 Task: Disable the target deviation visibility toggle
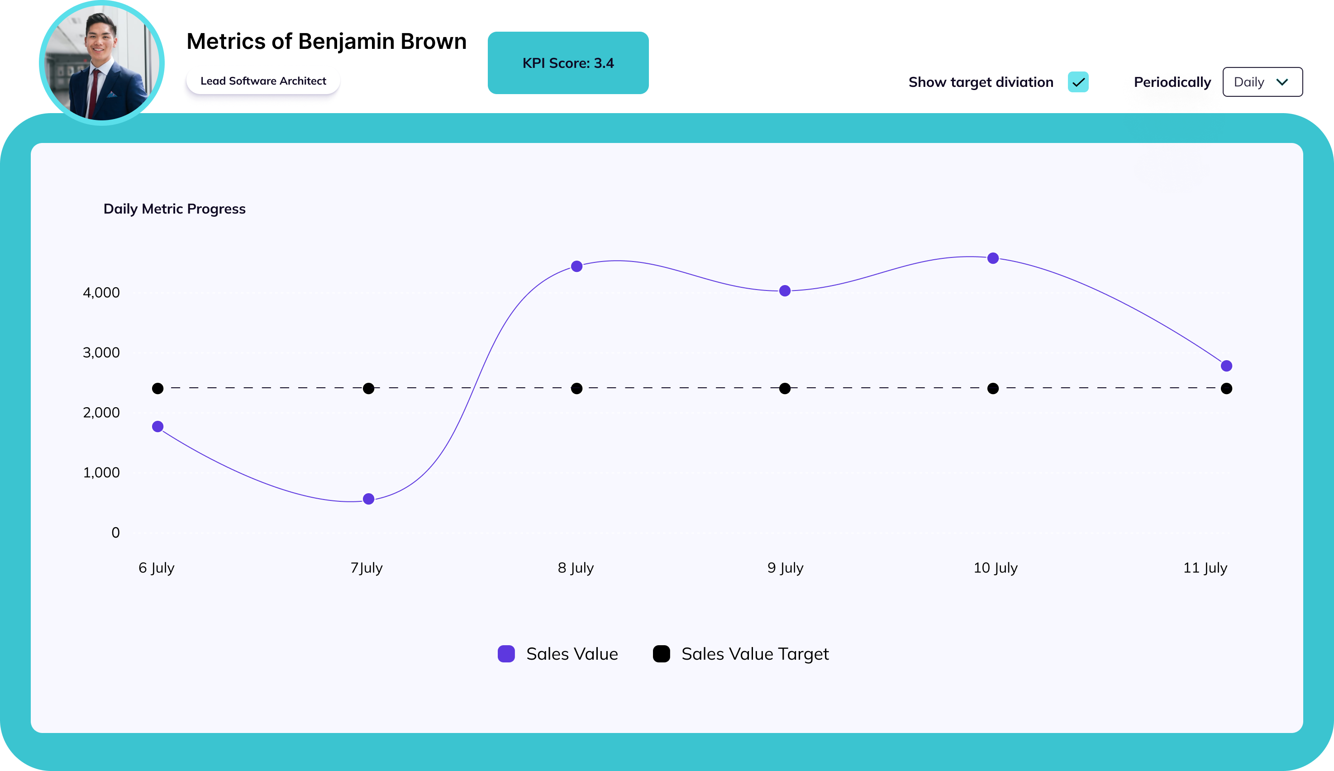(1079, 82)
